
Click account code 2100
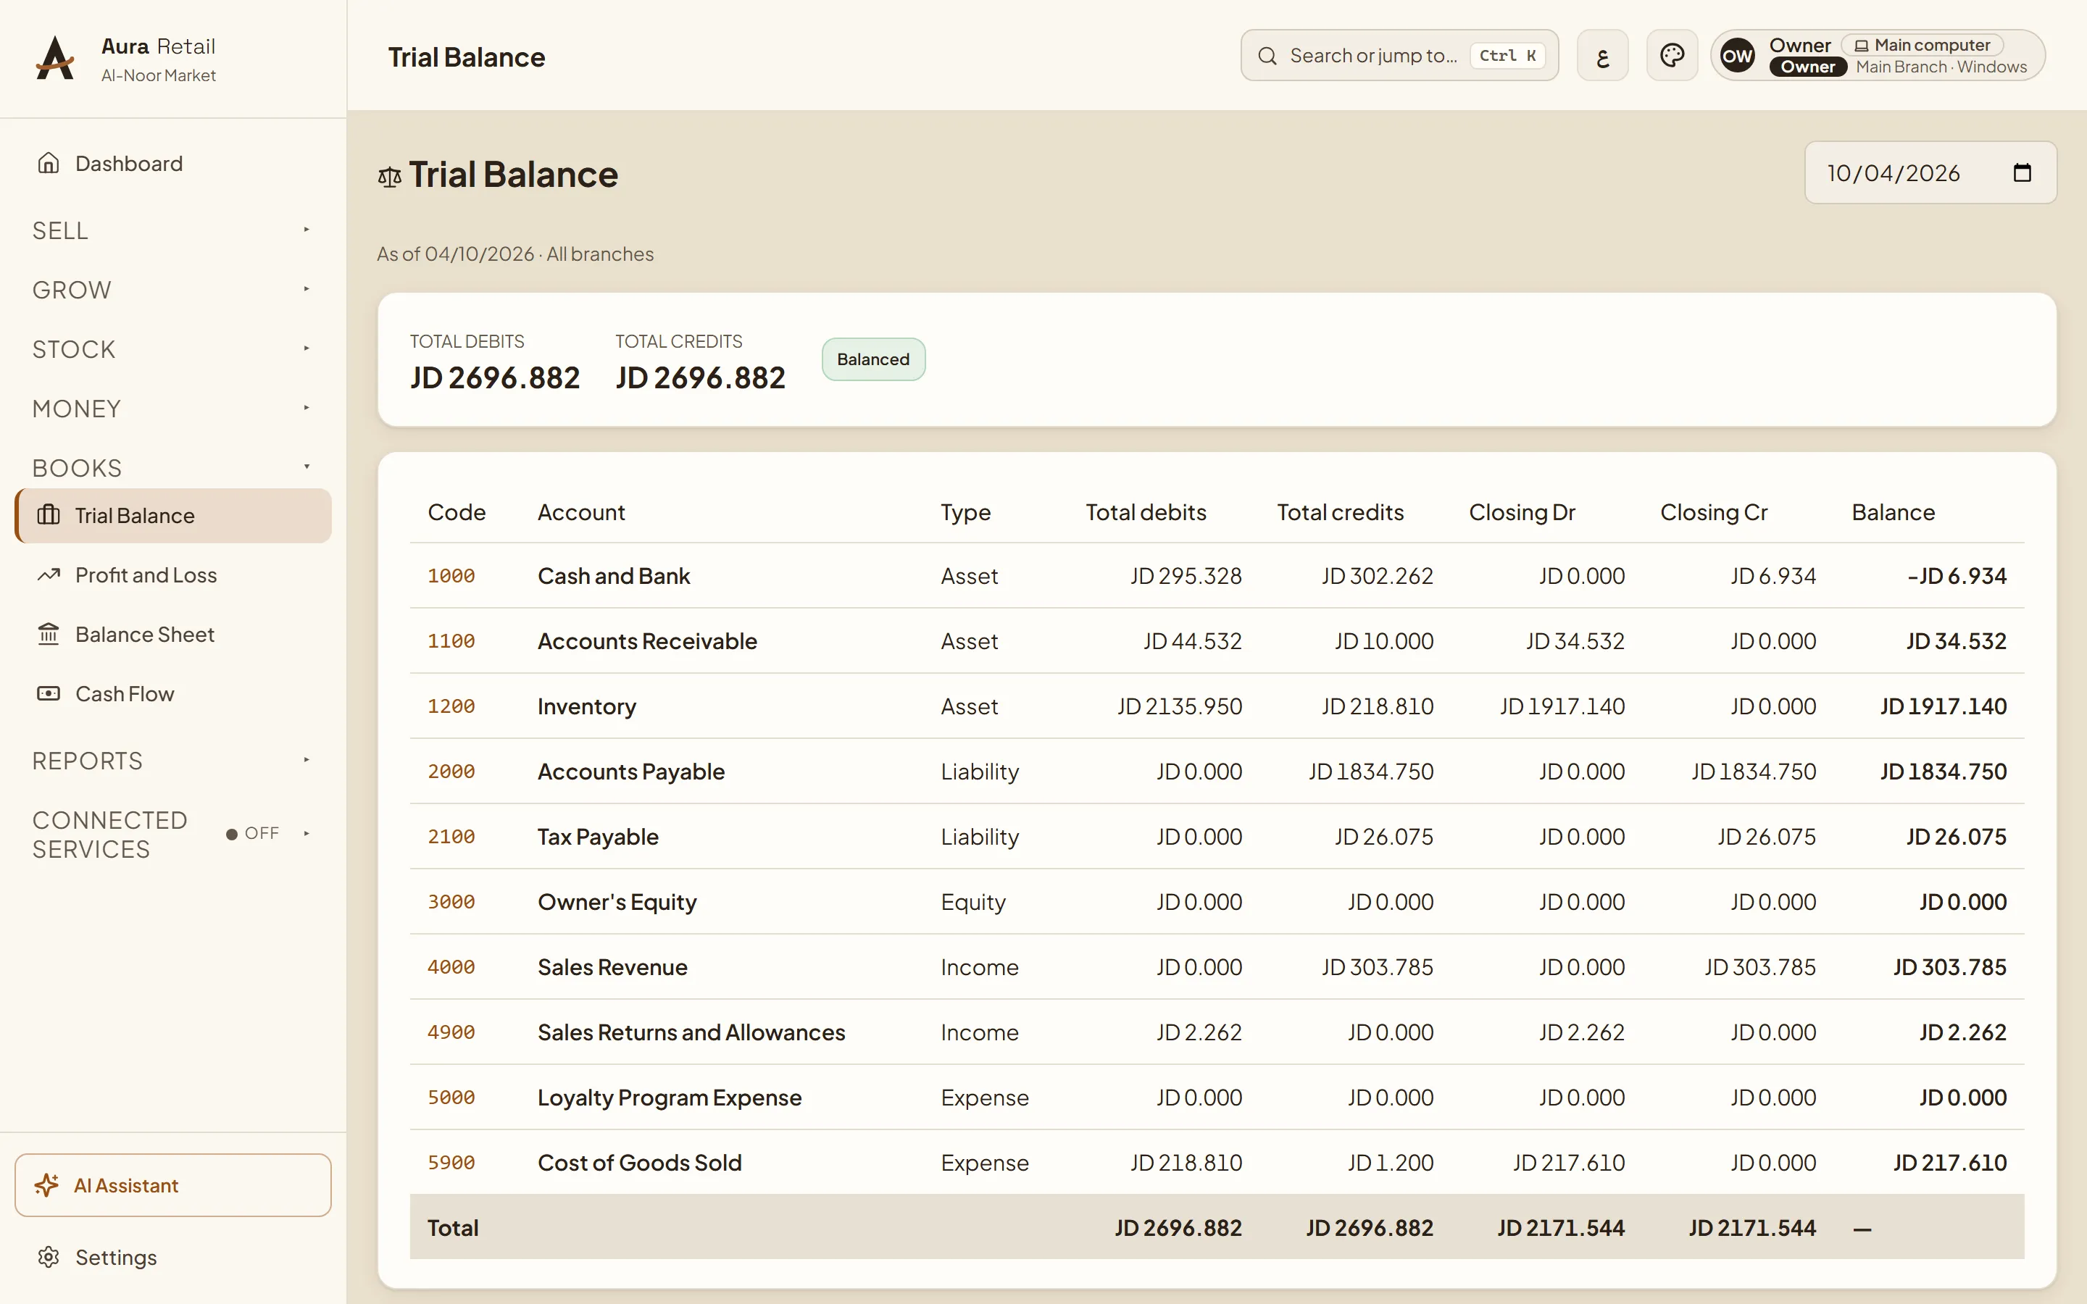coord(451,837)
